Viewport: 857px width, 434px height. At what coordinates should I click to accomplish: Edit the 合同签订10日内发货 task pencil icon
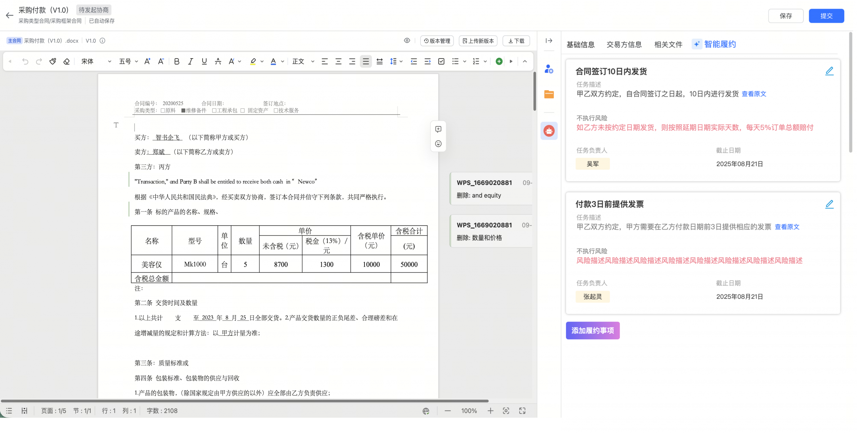pyautogui.click(x=829, y=71)
